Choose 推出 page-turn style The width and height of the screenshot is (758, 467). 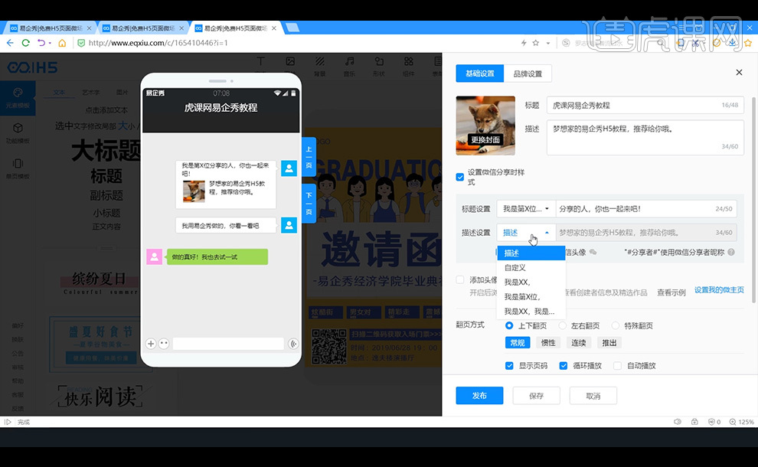[x=609, y=343]
